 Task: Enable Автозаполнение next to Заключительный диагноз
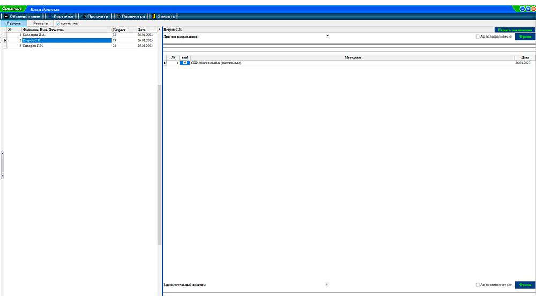point(478,284)
